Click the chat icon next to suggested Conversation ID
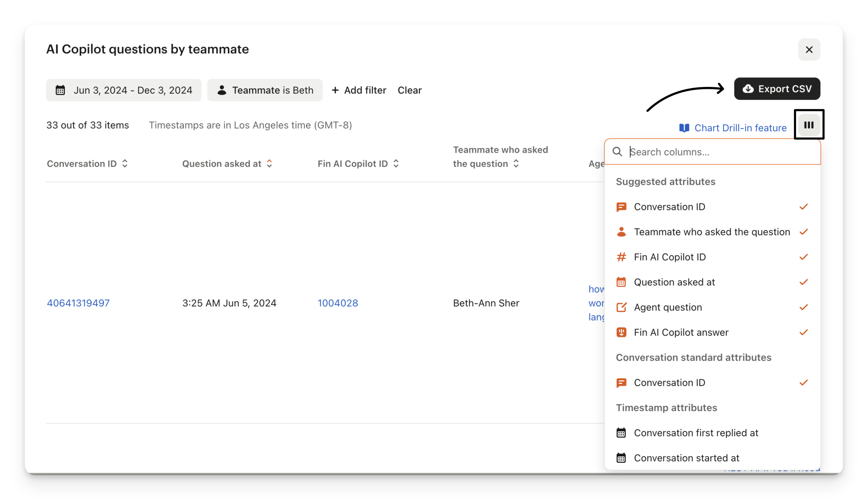 click(x=621, y=207)
